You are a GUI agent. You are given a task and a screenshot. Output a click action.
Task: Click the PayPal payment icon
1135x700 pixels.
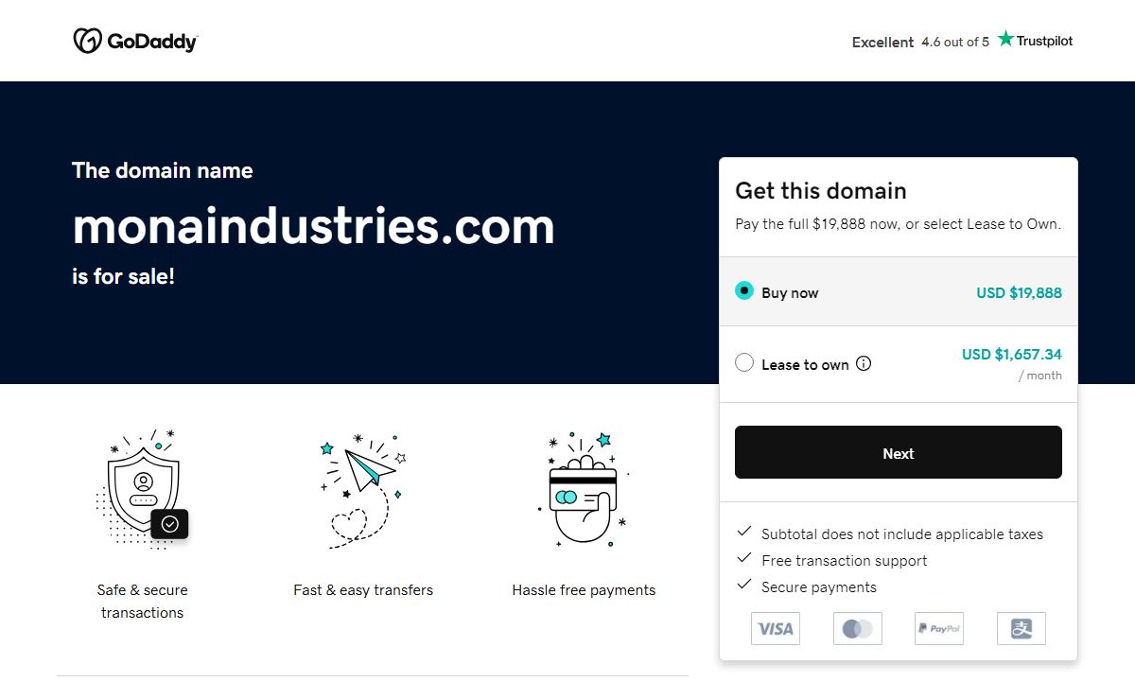point(939,628)
